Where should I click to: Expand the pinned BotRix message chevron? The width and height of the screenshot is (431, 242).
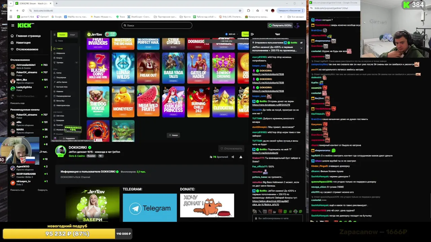coord(301,48)
